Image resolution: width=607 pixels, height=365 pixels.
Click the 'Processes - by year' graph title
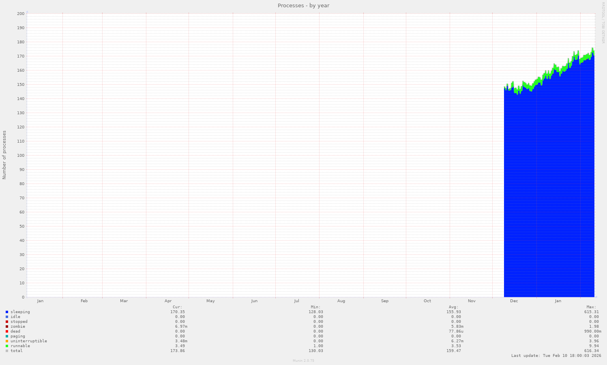pyautogui.click(x=303, y=6)
